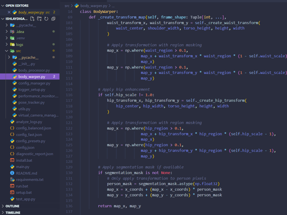Click Python icon beside pose_tracker.py
Image resolution: width=287 pixels, height=215 pixels.
pos(14,102)
